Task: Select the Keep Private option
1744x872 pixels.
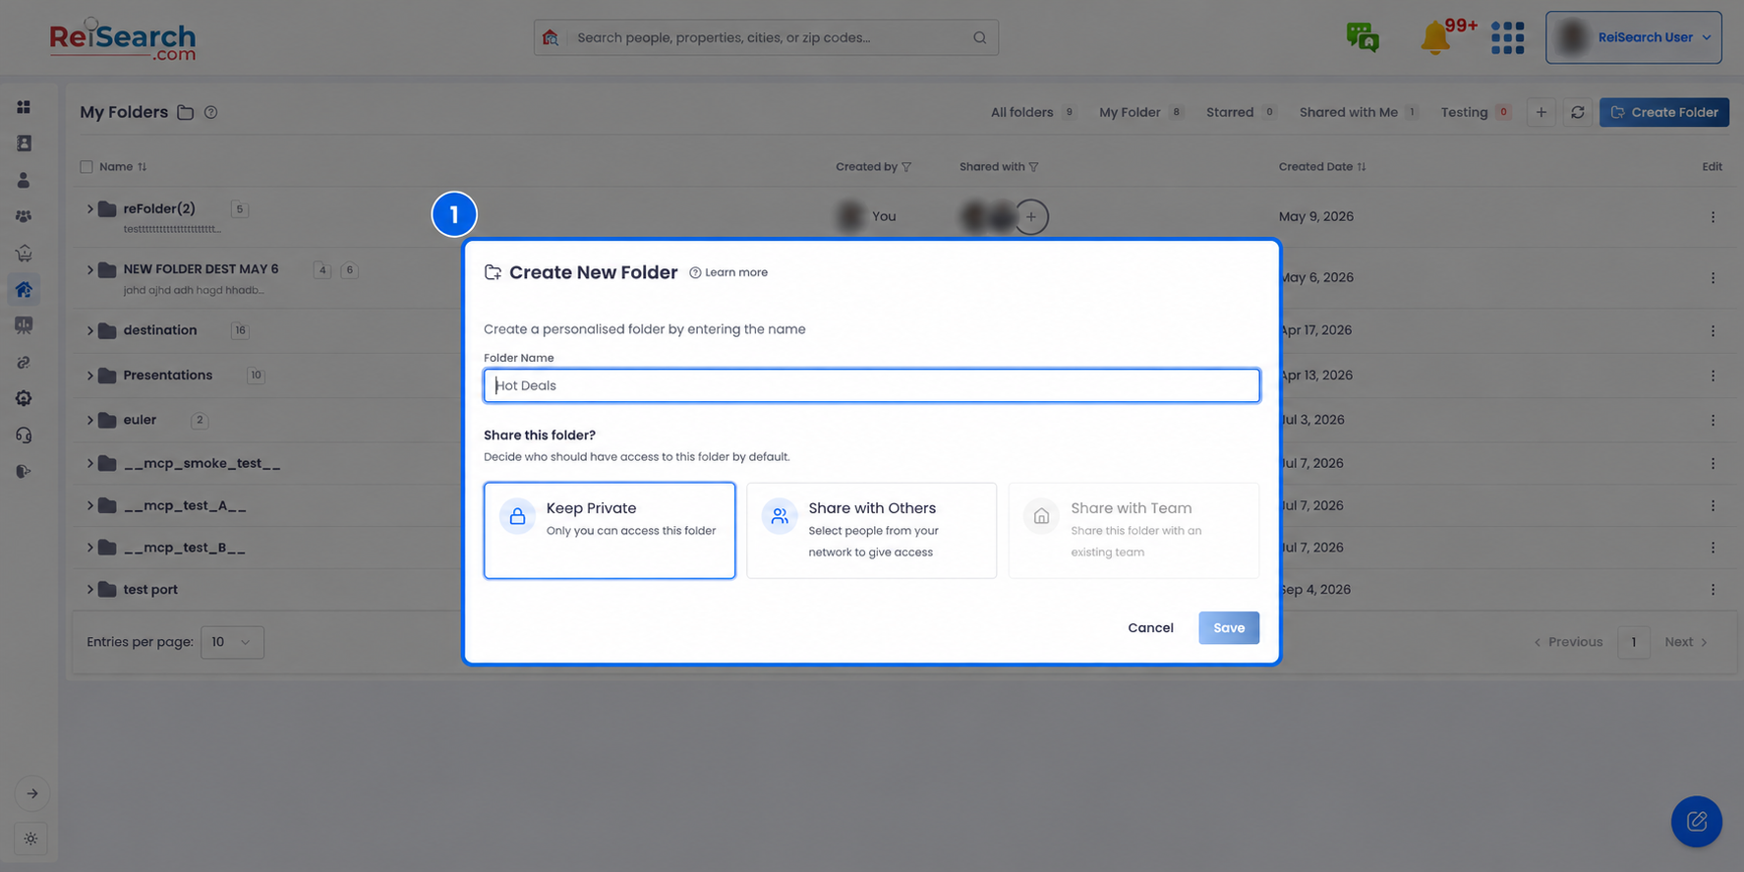Action: (x=610, y=530)
